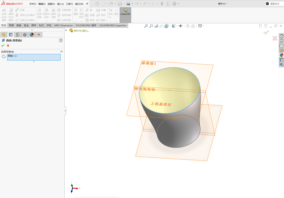284x198 pixels.
Task: Open the 视图(V) menu
Action: click(51, 4)
